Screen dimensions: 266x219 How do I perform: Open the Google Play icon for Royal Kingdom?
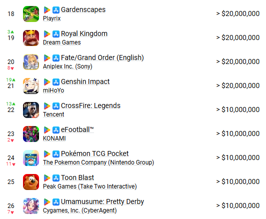click(47, 34)
